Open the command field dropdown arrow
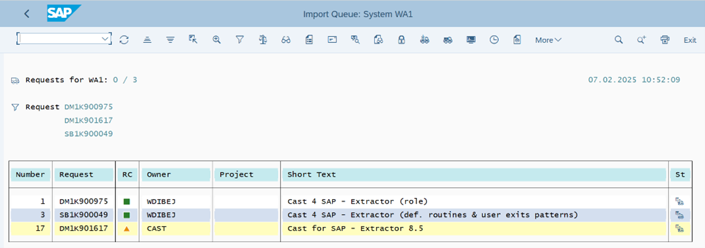705x248 pixels. [x=106, y=39]
